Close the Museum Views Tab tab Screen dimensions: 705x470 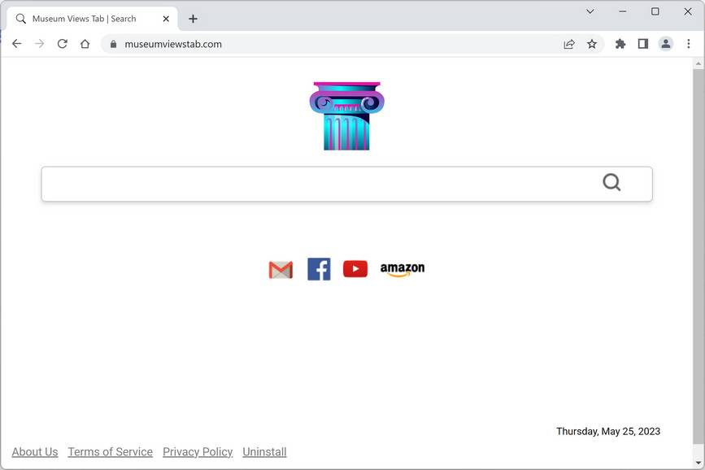pos(166,19)
